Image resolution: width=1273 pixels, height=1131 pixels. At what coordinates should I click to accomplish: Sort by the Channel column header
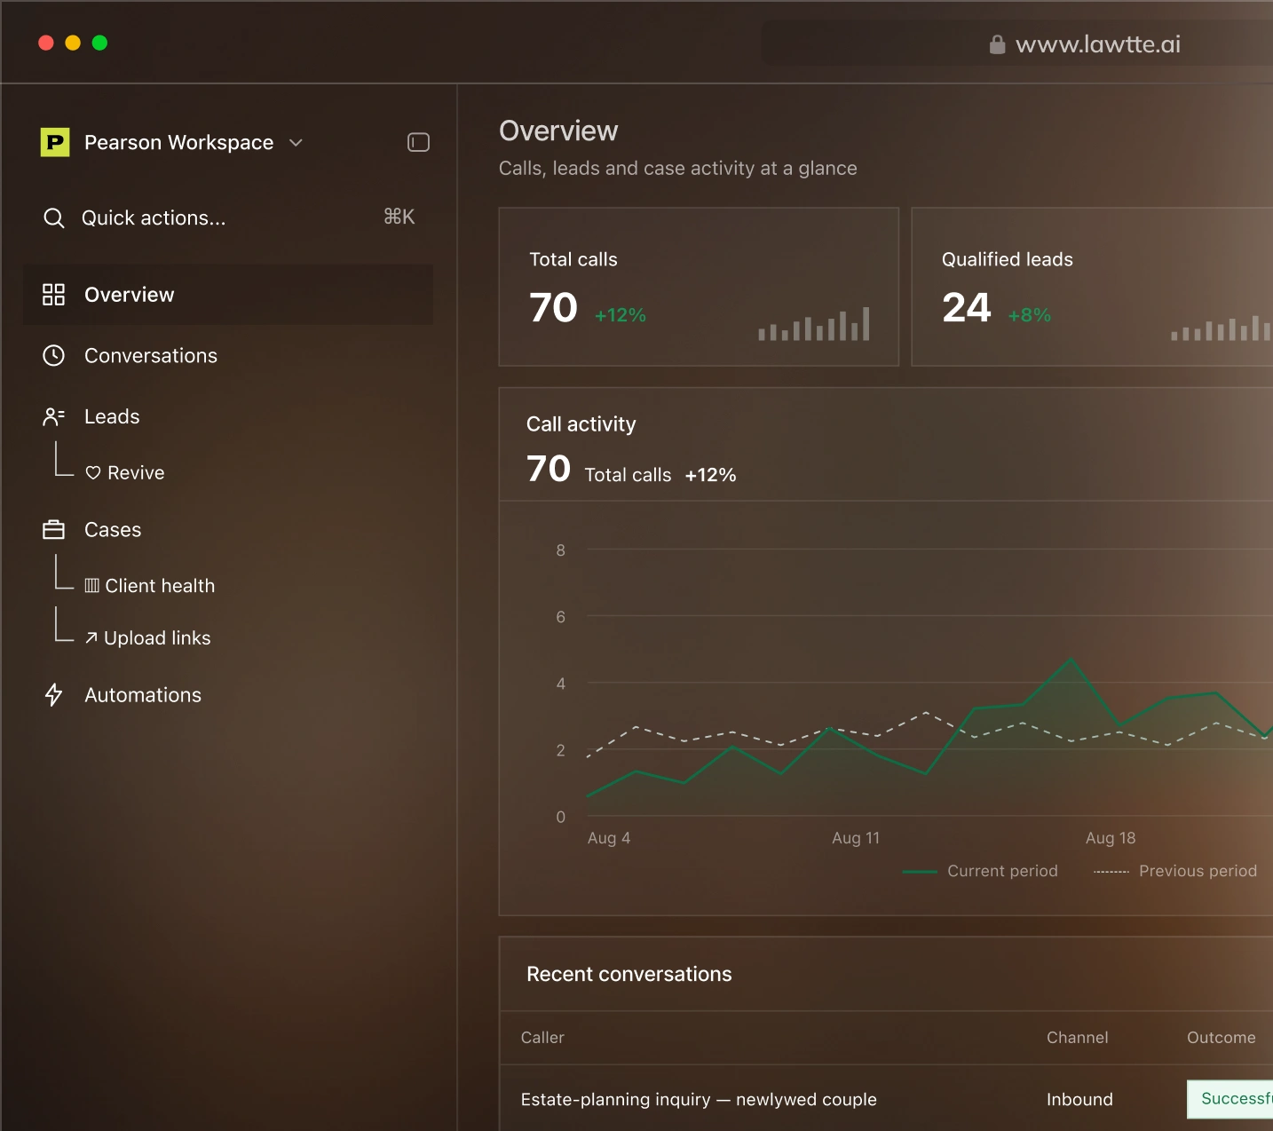pyautogui.click(x=1078, y=1038)
